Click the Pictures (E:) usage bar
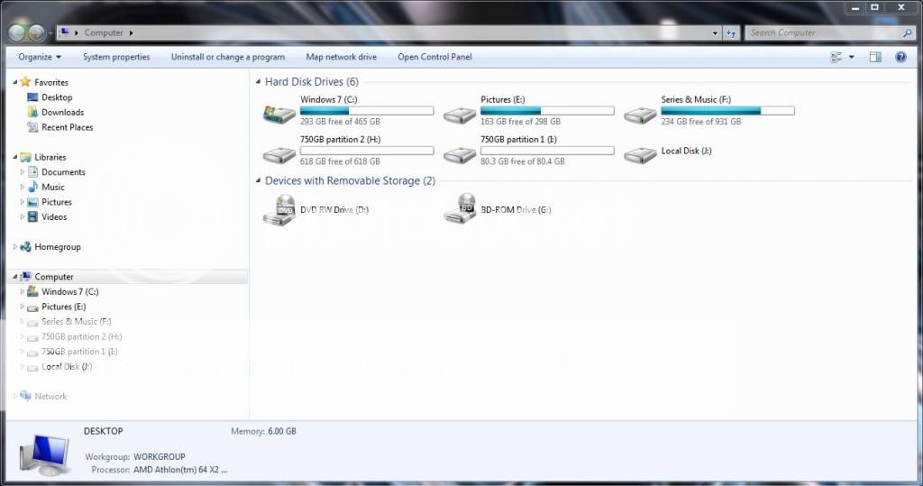The width and height of the screenshot is (923, 486). [547, 111]
